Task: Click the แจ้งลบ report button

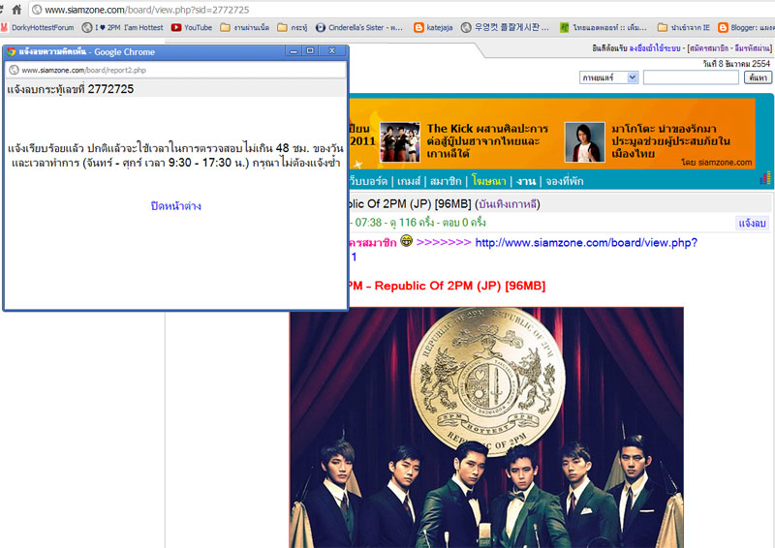Action: click(x=752, y=224)
